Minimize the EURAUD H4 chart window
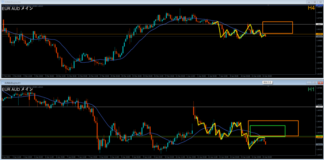The image size is (324, 160). pyautogui.click(x=309, y=2)
